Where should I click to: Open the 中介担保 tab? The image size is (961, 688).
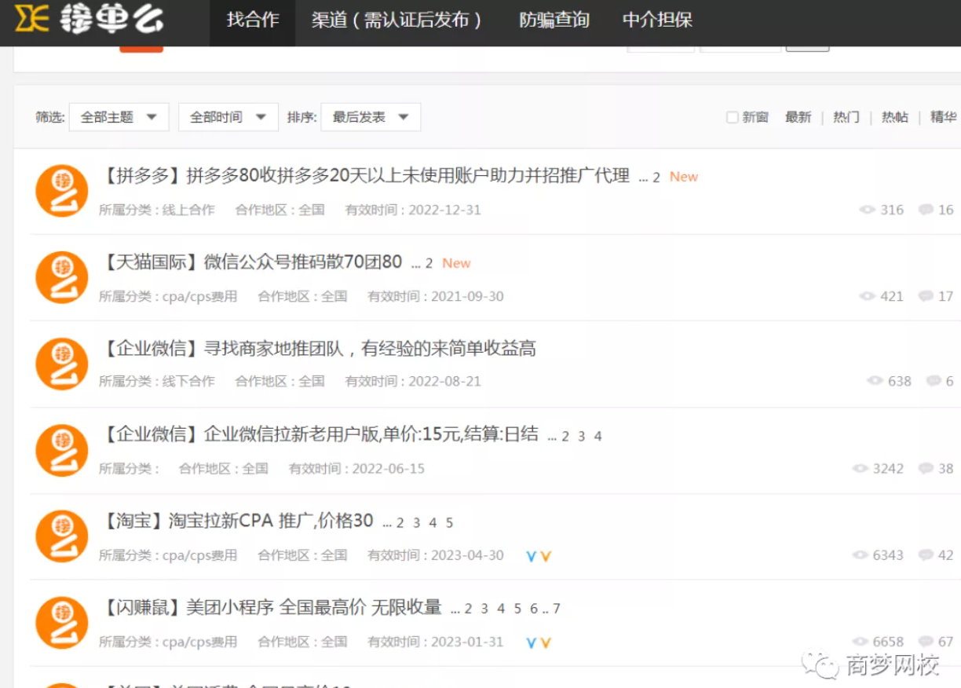tap(658, 20)
